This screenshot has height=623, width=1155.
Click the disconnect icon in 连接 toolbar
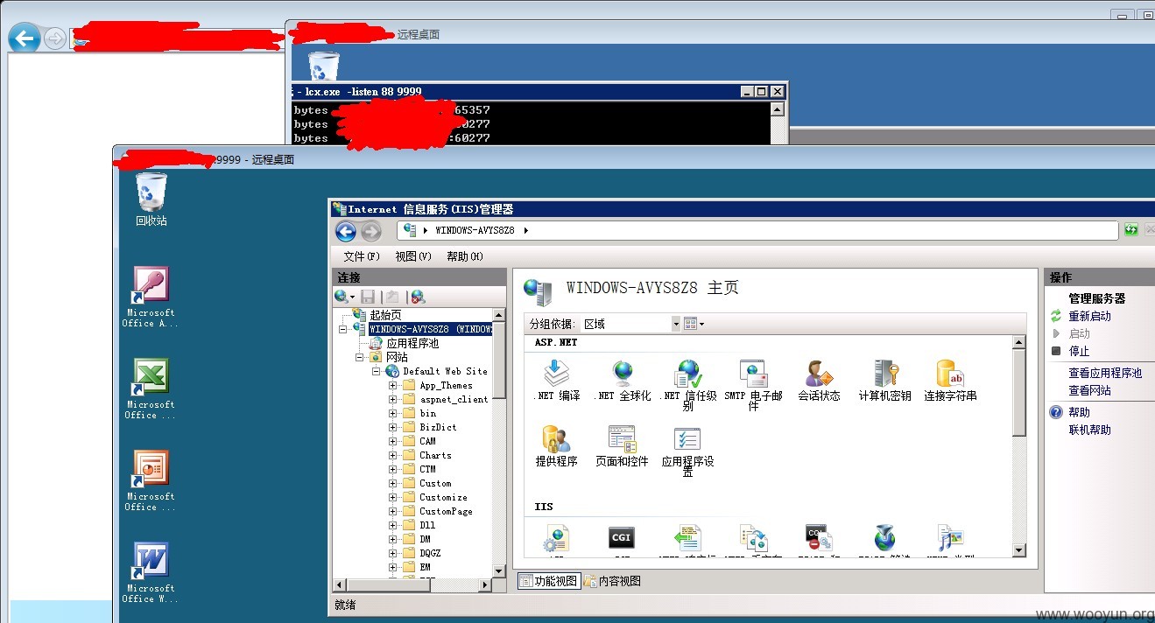point(418,297)
